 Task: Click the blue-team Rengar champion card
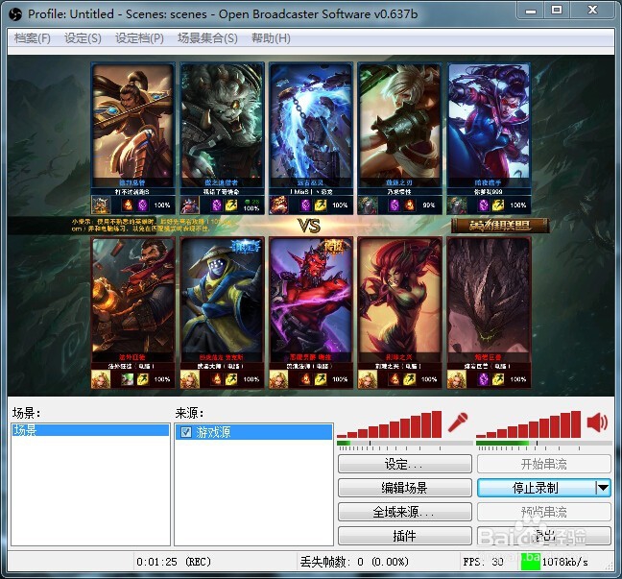[x=222, y=138]
